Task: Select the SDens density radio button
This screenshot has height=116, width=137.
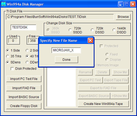Action: 8,62
